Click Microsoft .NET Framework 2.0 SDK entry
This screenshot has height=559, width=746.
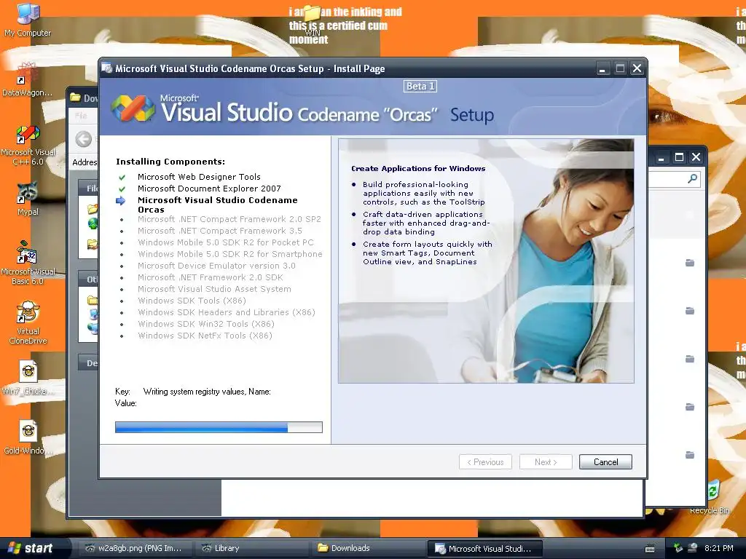pyautogui.click(x=211, y=277)
